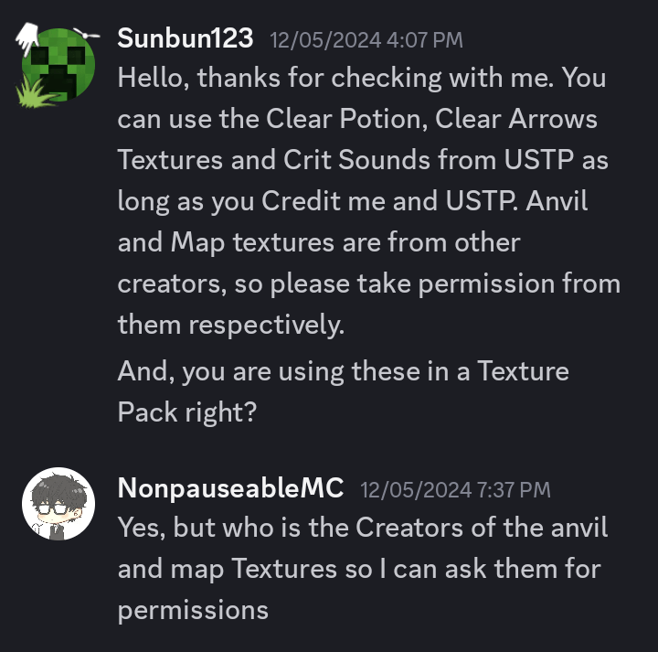Click the "Pack right?" text

[187, 412]
